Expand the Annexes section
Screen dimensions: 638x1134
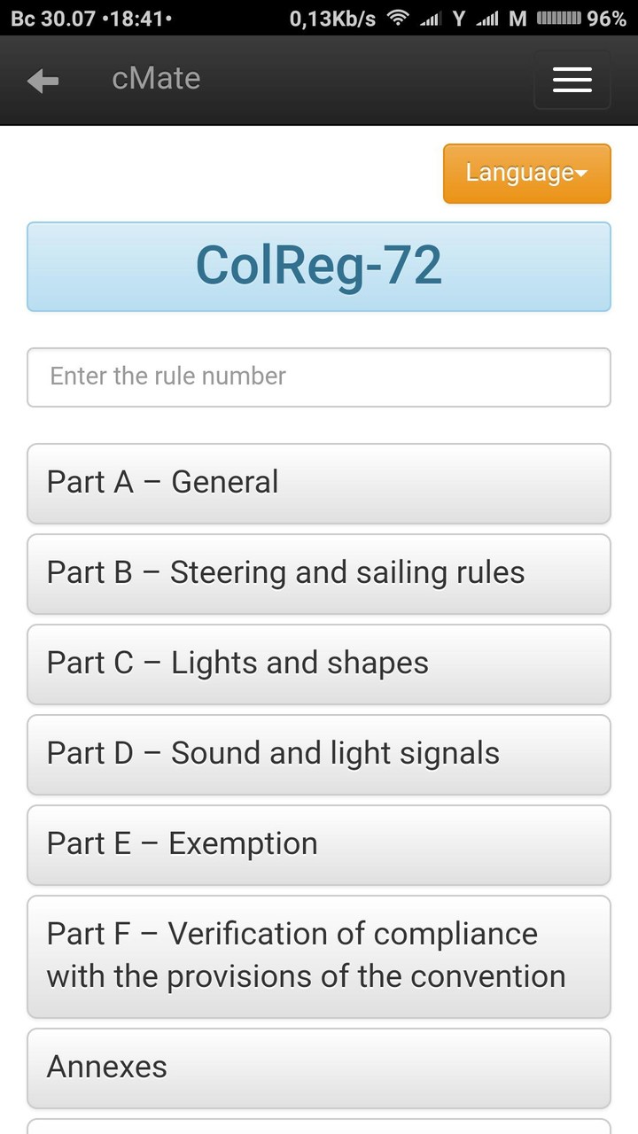pyautogui.click(x=319, y=1067)
